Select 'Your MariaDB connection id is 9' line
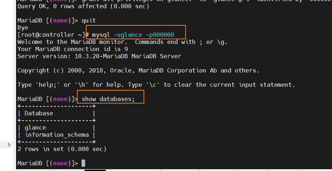The width and height of the screenshot is (332, 171). [x=73, y=49]
